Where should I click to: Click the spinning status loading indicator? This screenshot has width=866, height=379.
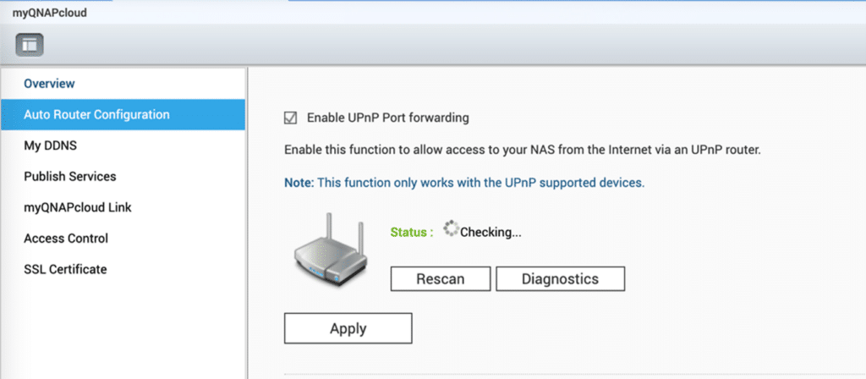[452, 228]
